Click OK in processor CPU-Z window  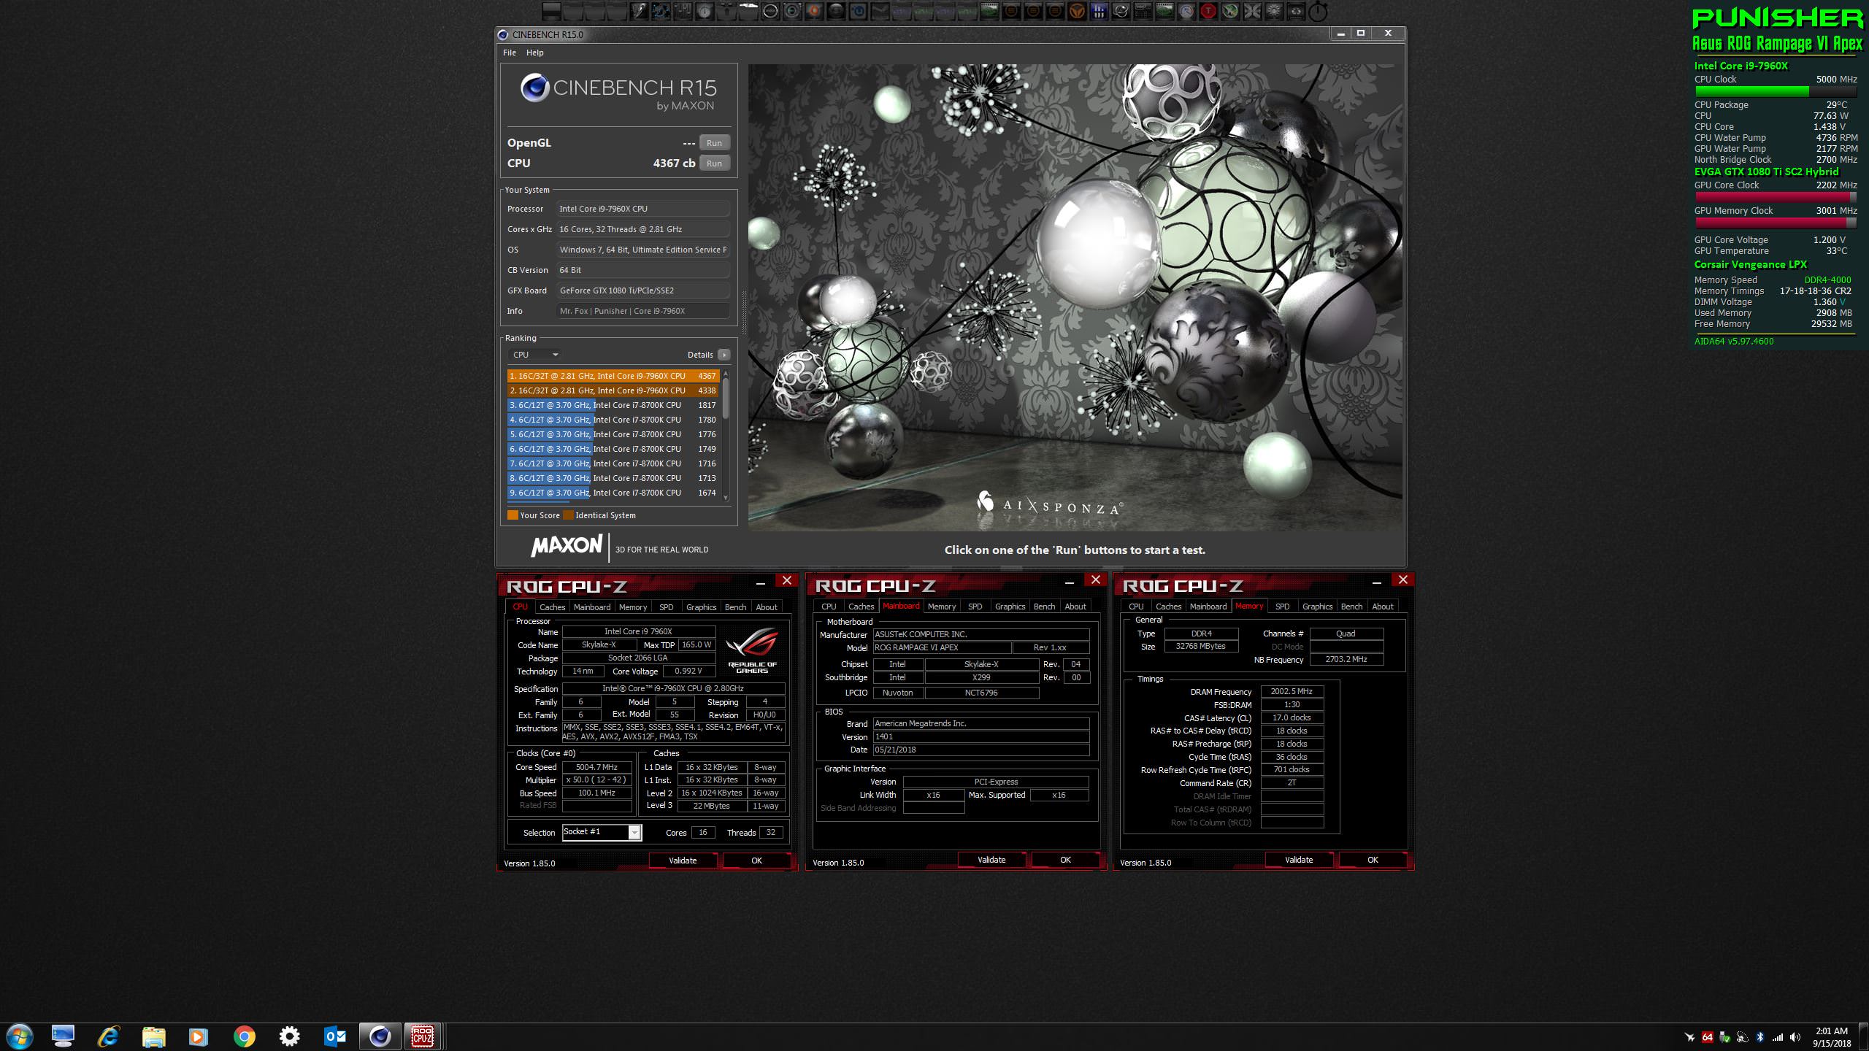click(756, 861)
